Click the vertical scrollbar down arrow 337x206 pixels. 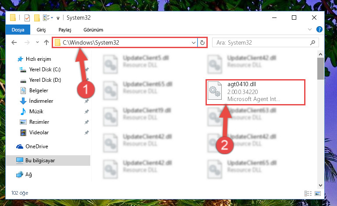[320, 185]
